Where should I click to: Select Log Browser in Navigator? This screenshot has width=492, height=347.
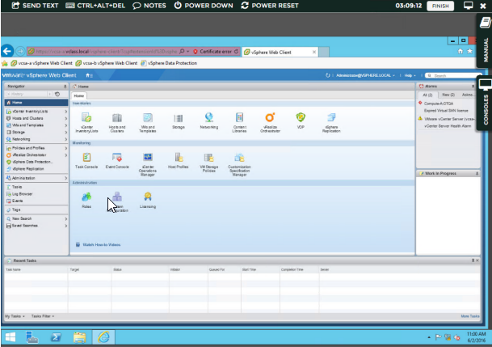(x=36, y=194)
